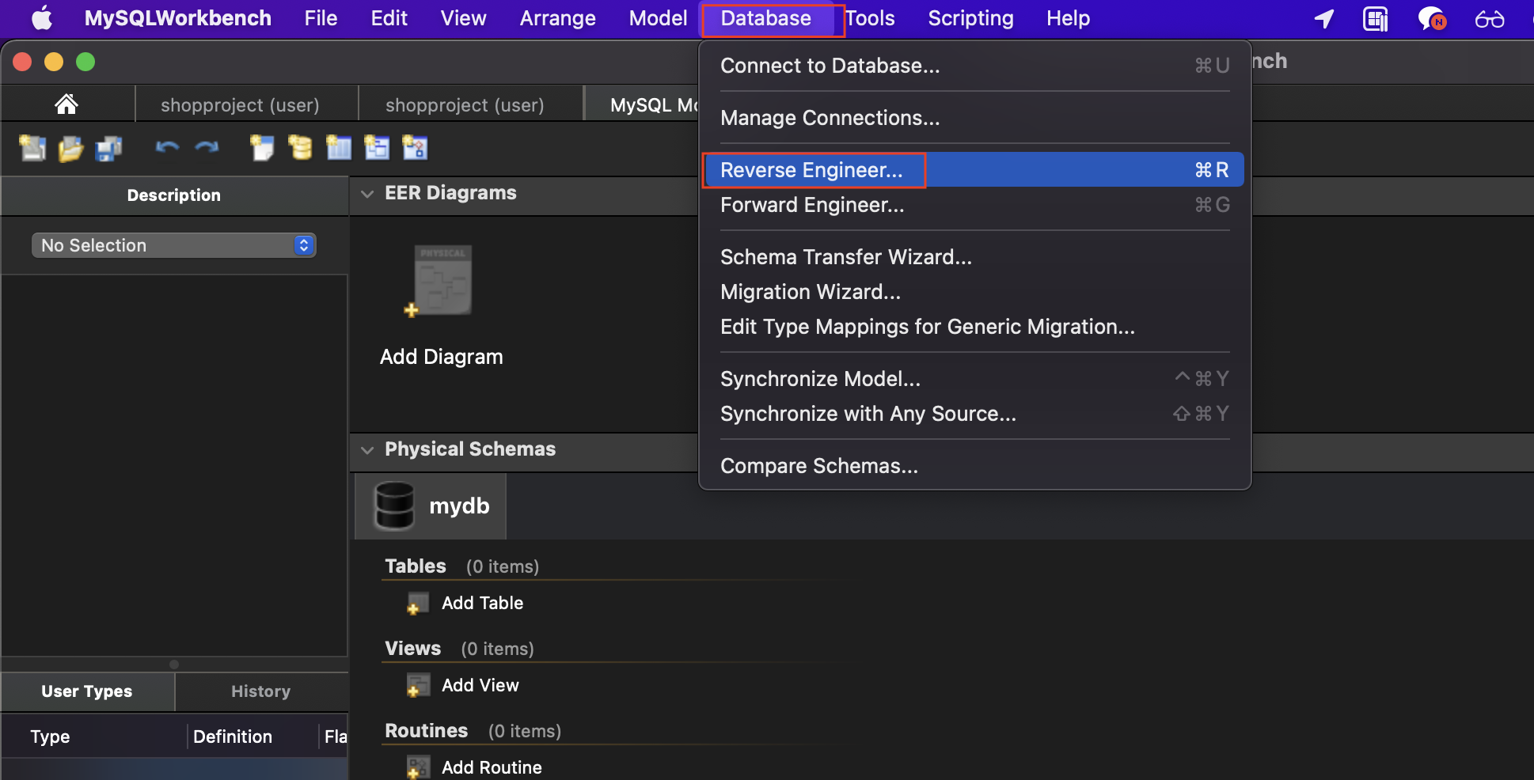Image resolution: width=1534 pixels, height=780 pixels.
Task: Click the Views (0 items) heading
Action: (x=459, y=649)
